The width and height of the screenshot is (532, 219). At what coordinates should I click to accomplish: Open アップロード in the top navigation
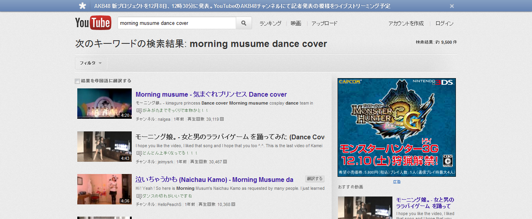pos(324,23)
